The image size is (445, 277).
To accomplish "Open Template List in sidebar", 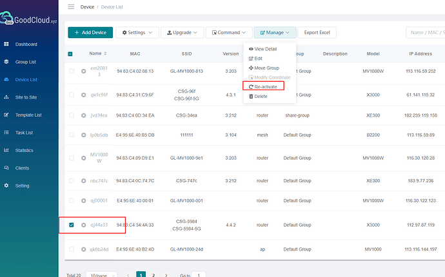I will click(28, 115).
